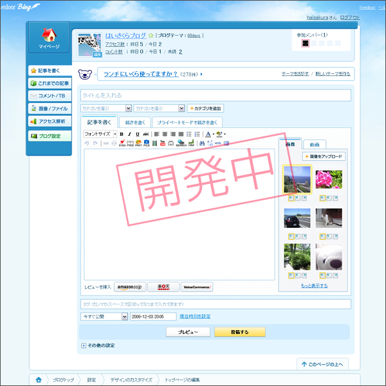This screenshot has width=386, height=386.
Task: Click the もっと表示する link
Action: click(315, 286)
